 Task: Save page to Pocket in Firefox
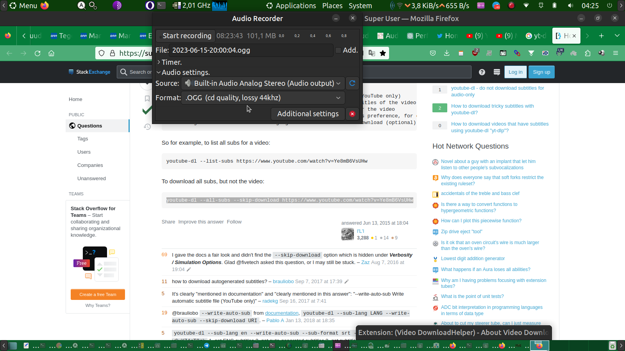(433, 53)
